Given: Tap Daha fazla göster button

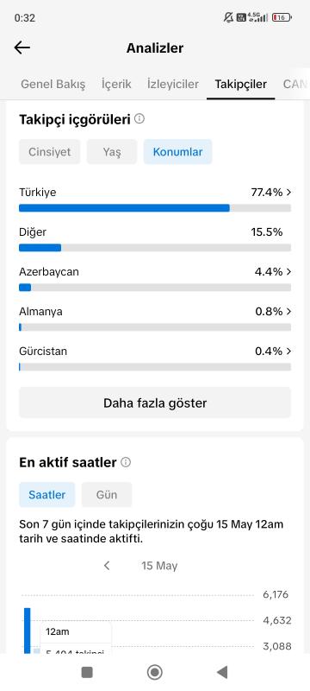Looking at the screenshot, I should click(155, 403).
